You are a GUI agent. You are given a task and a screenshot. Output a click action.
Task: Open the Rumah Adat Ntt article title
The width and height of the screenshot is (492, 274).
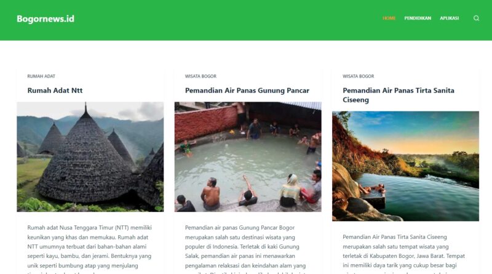click(55, 91)
